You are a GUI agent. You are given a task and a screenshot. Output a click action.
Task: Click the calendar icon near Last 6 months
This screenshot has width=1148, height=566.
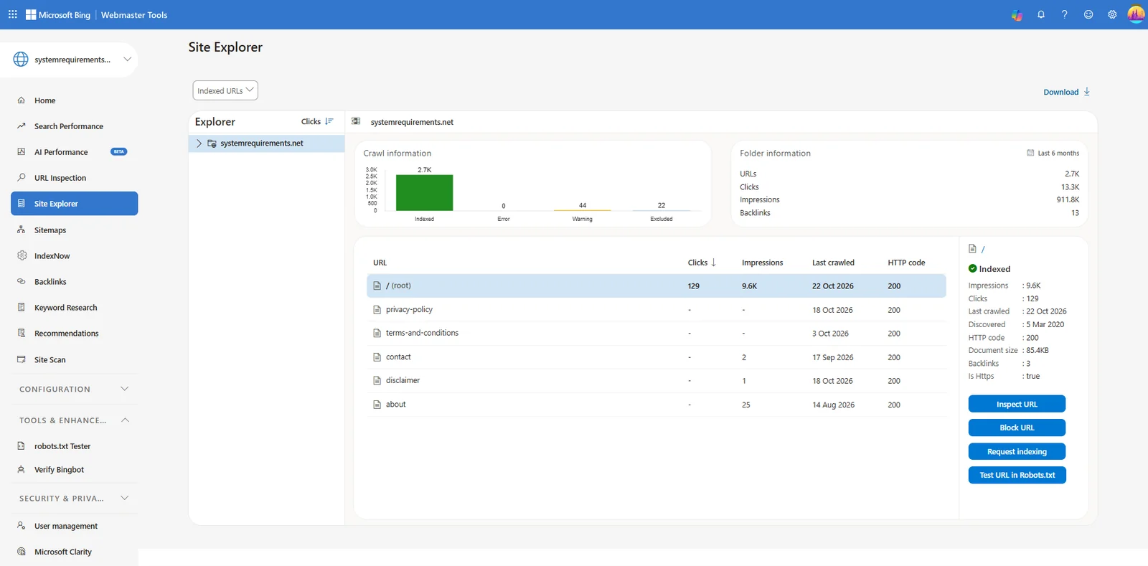click(x=1030, y=153)
